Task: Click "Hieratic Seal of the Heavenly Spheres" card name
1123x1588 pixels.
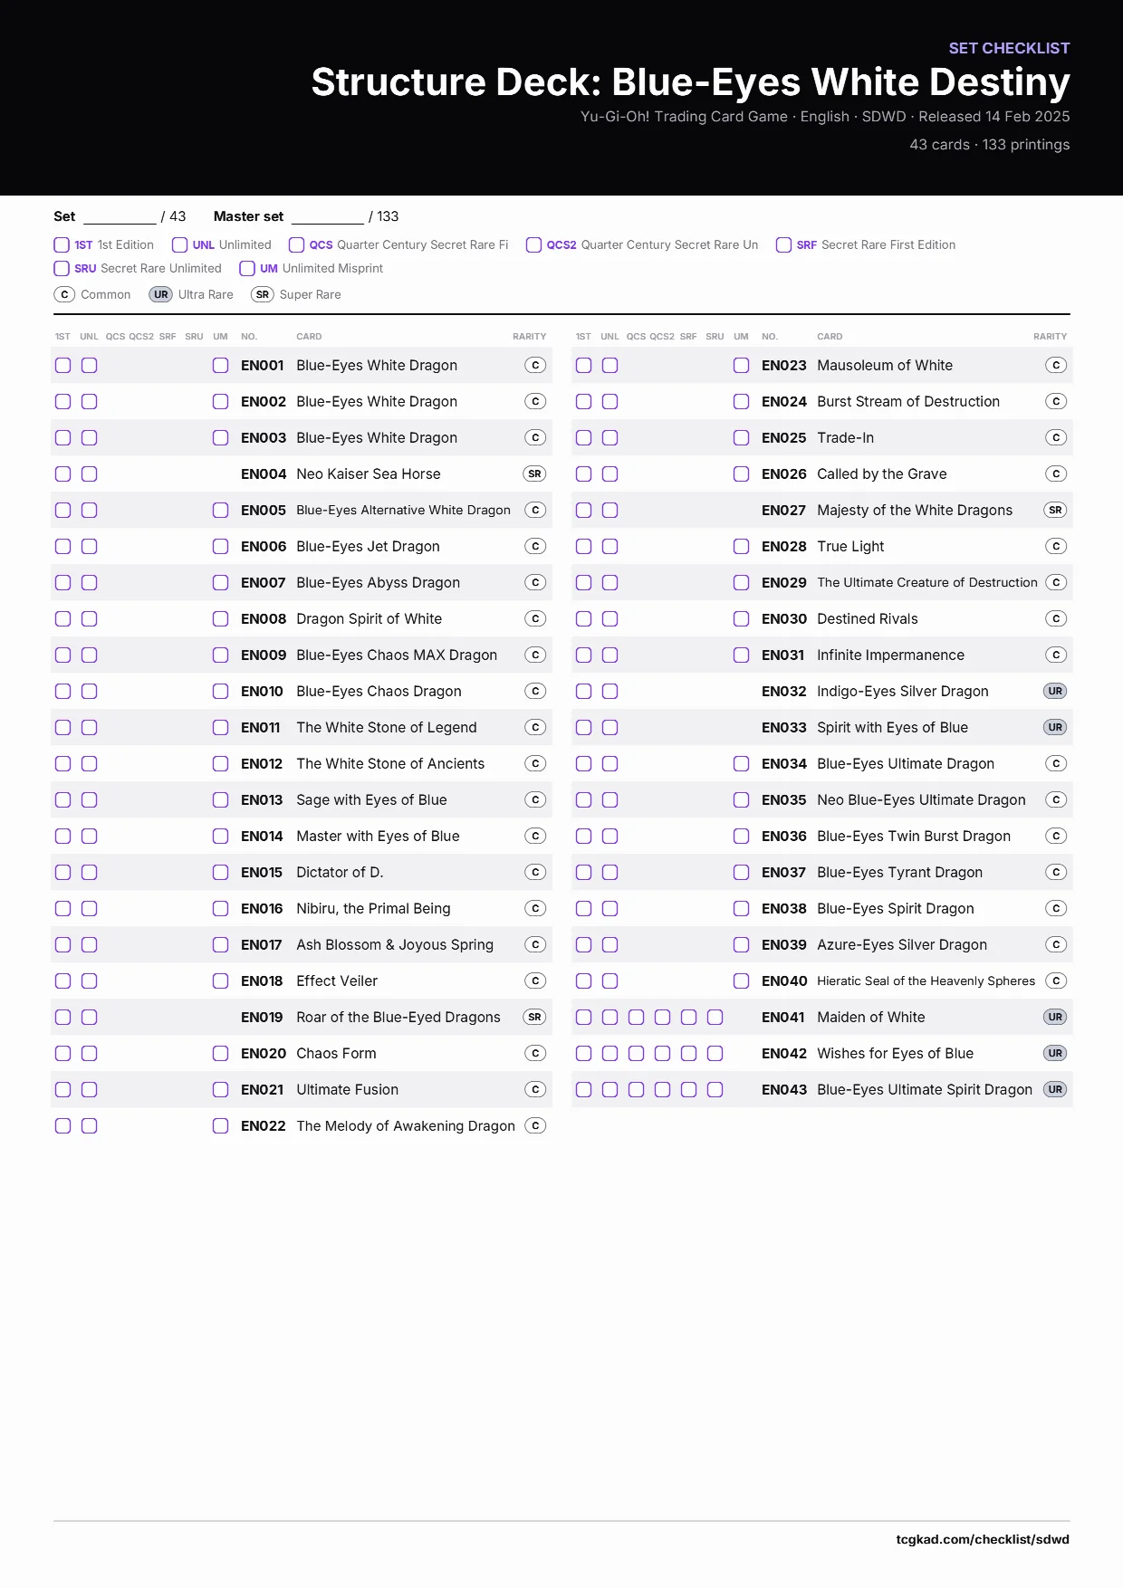Action: coord(926,981)
